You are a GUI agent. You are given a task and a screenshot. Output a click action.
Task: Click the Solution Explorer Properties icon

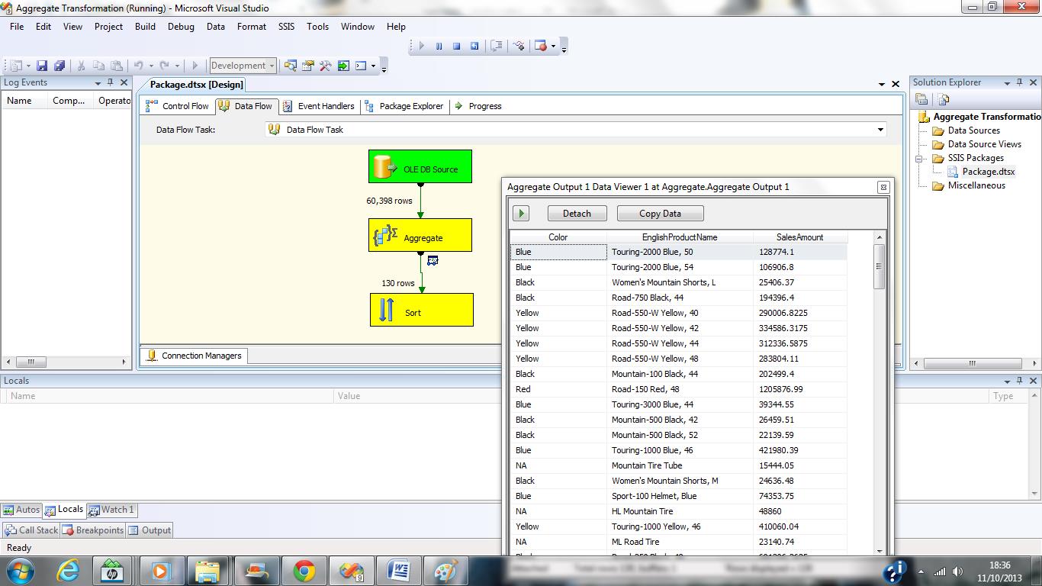(921, 99)
